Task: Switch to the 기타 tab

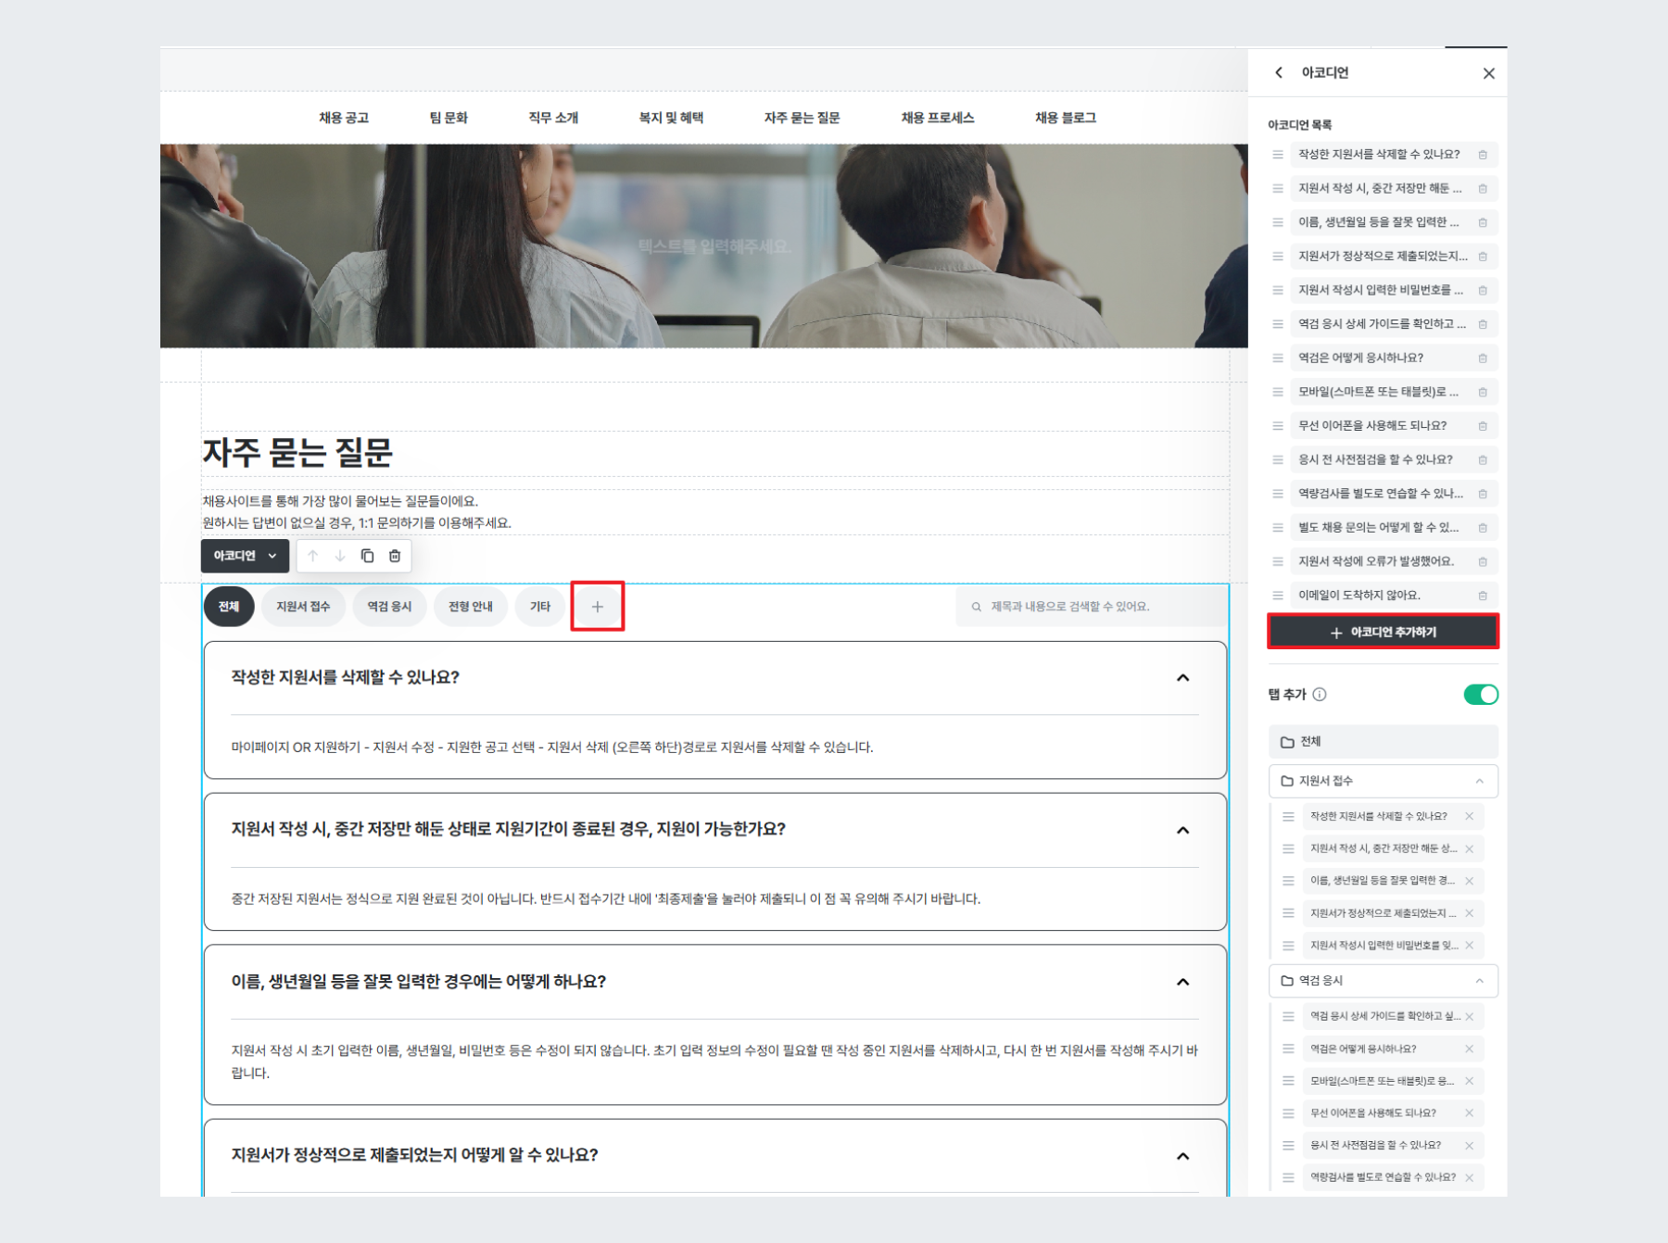Action: pos(540,607)
